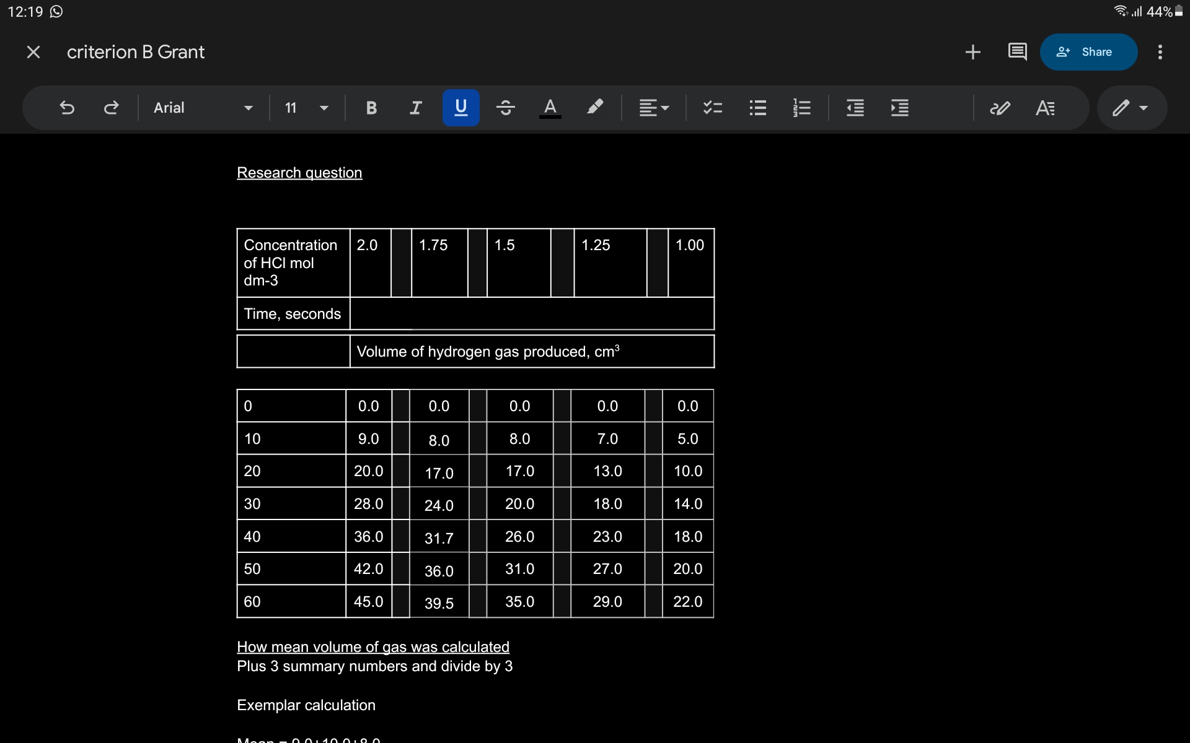
Task: Click the 2.0 concentration cell
Action: 371,263
